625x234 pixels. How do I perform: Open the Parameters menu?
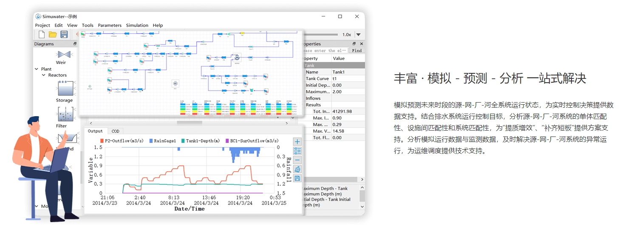pos(110,25)
